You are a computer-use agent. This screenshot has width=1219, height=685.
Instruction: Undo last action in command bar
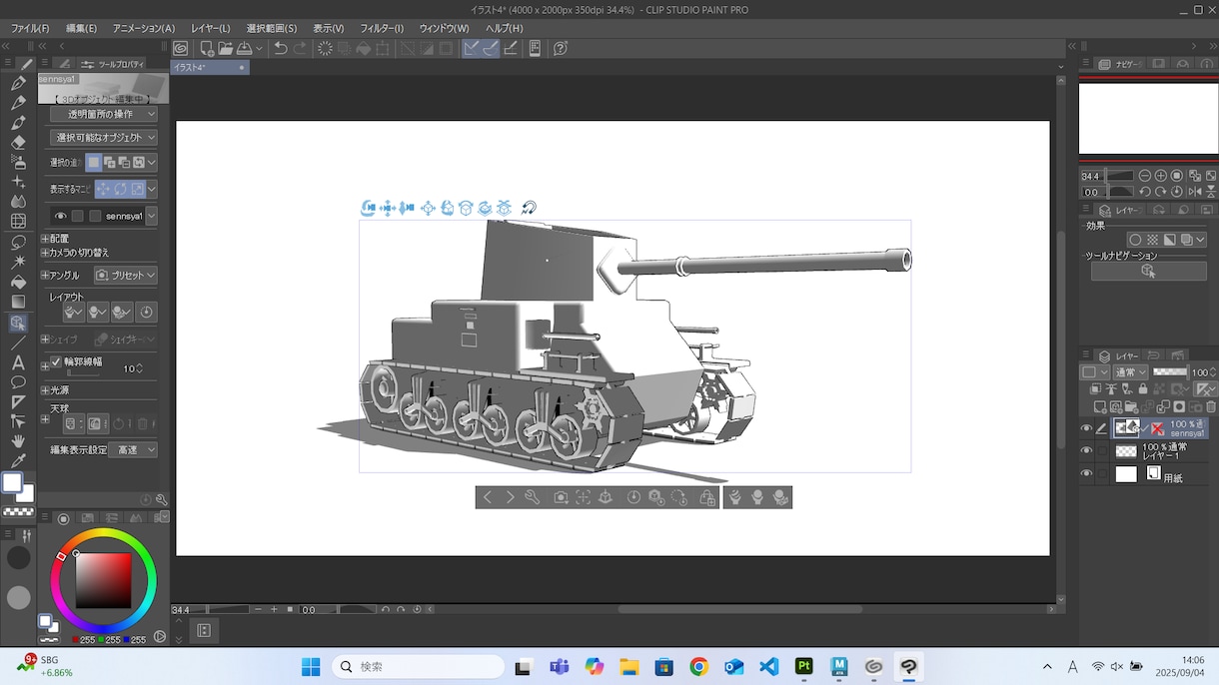pyautogui.click(x=281, y=48)
